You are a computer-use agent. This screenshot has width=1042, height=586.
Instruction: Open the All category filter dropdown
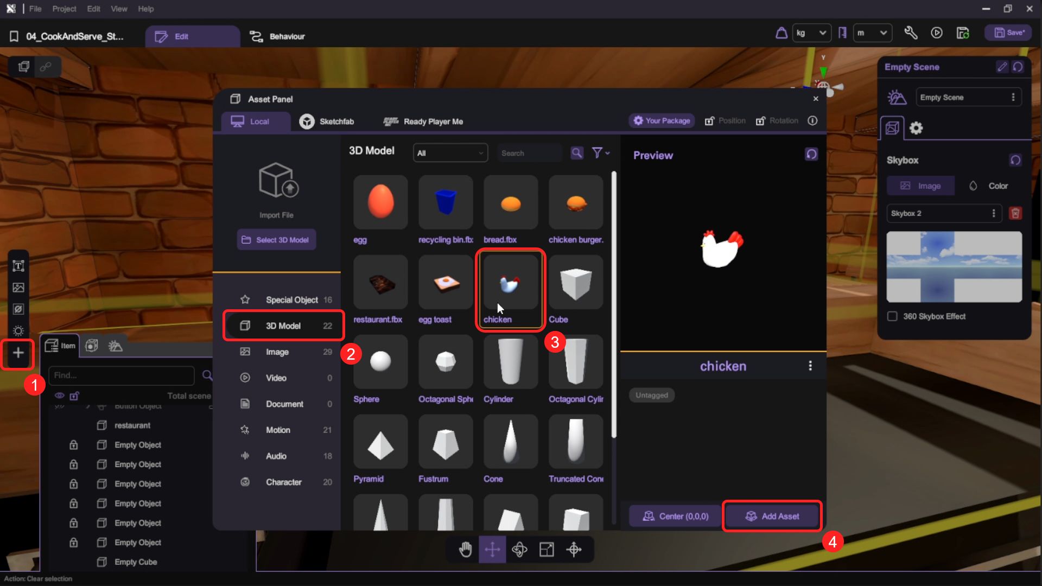(450, 153)
